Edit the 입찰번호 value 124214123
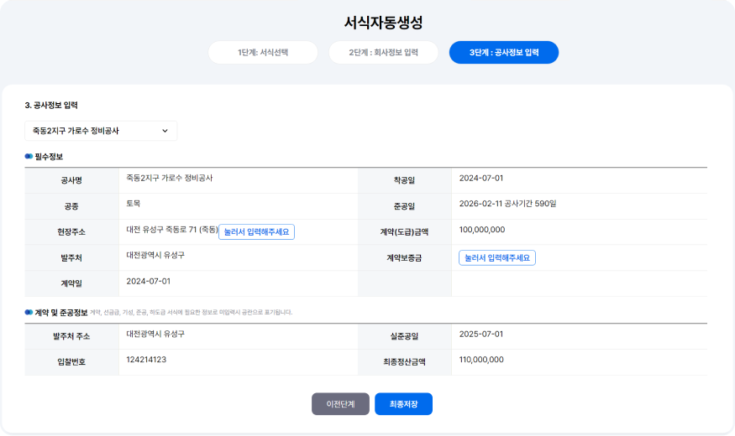Screen dimensions: 735x436 coord(146,360)
